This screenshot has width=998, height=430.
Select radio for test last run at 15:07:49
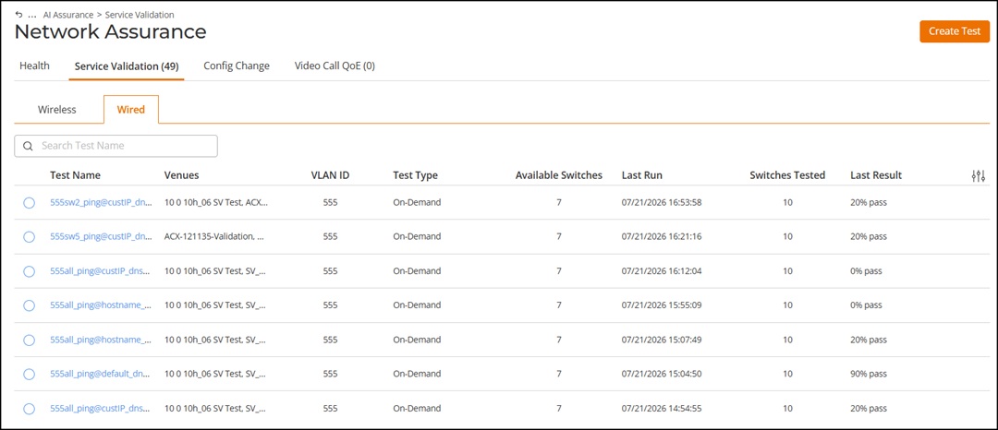tap(29, 340)
